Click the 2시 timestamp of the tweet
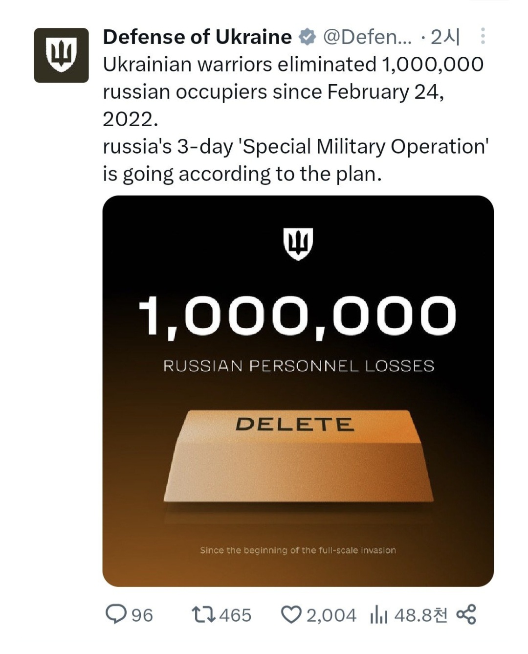Screen dimensions: 528x654 (x=445, y=37)
